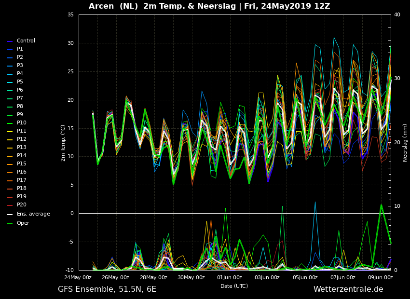410x299 pixels.
Task: Click the 40 precipitation axis value
Action: [397, 14]
